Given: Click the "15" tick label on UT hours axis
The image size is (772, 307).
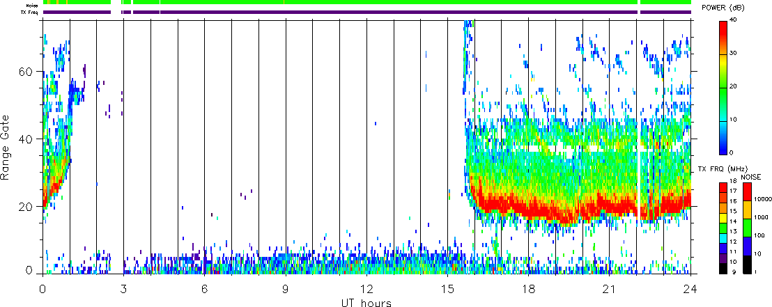Looking at the screenshot, I should (x=447, y=289).
